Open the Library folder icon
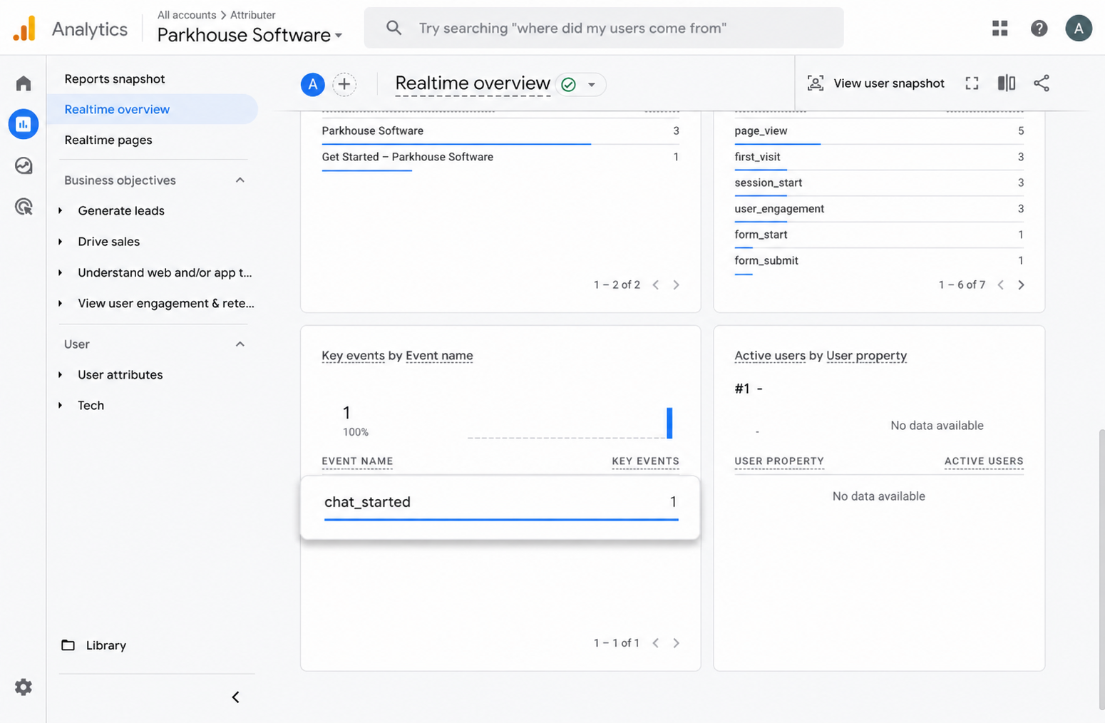 click(x=68, y=645)
